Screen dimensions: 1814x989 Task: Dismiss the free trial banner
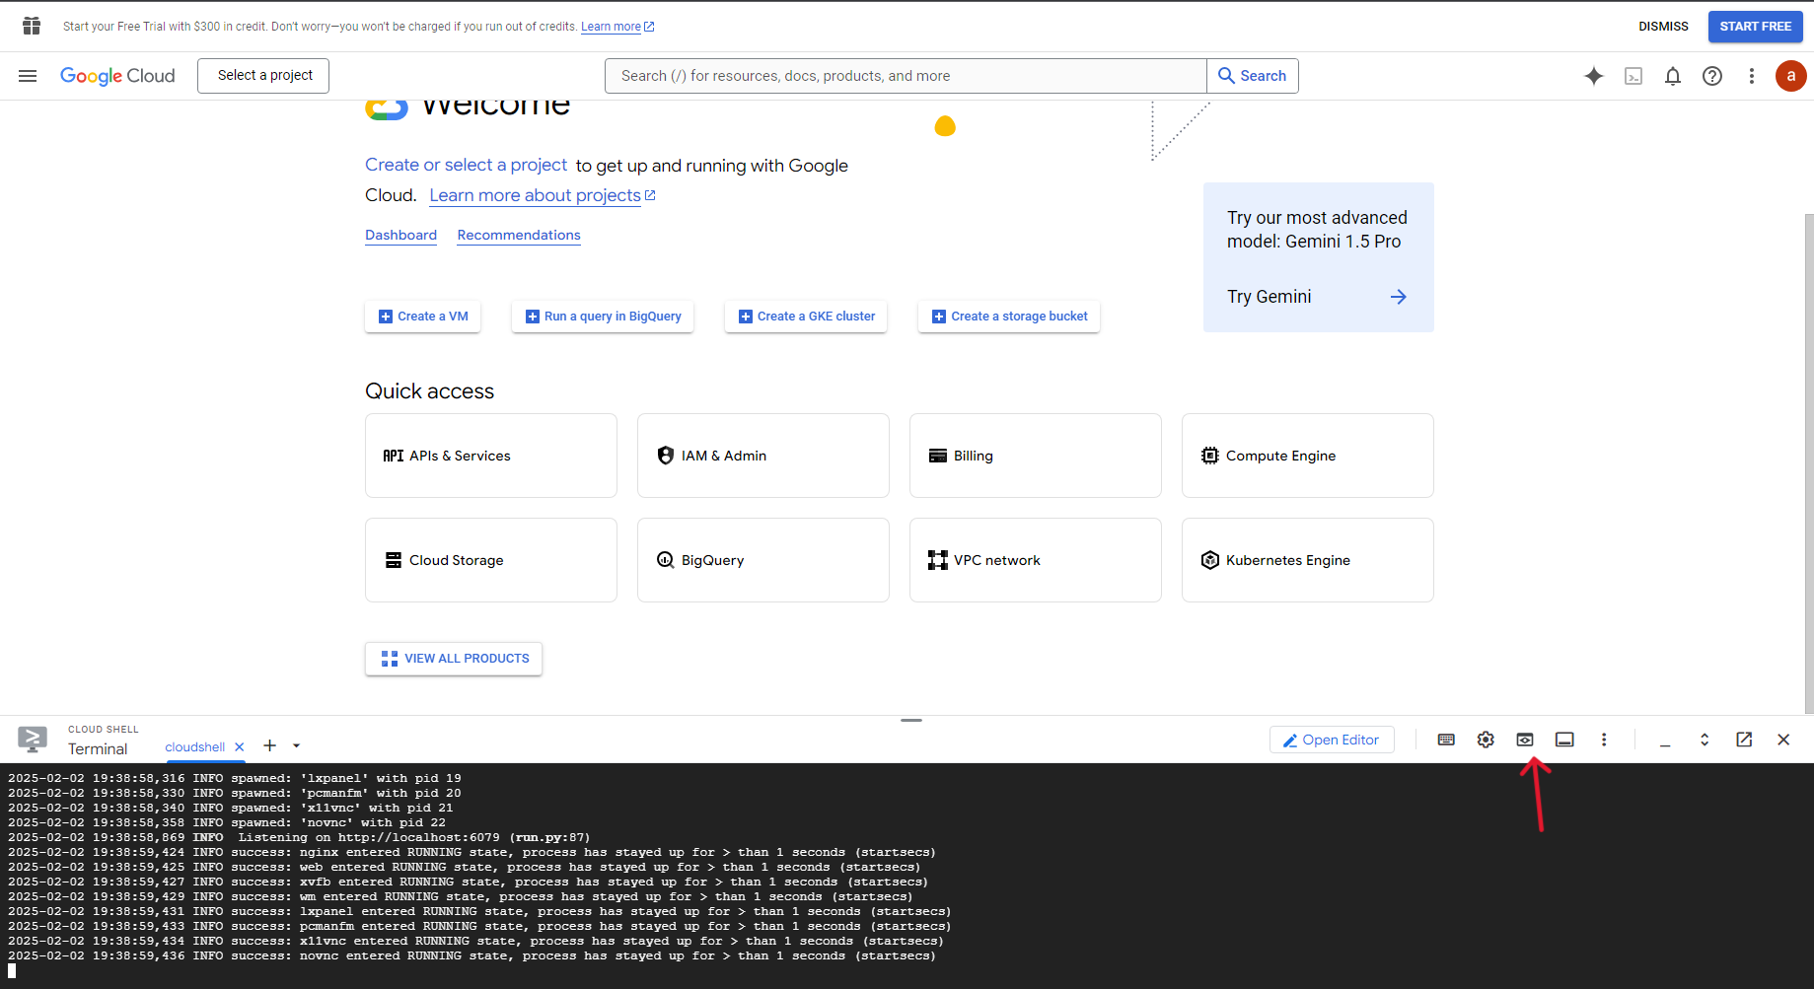click(x=1663, y=27)
